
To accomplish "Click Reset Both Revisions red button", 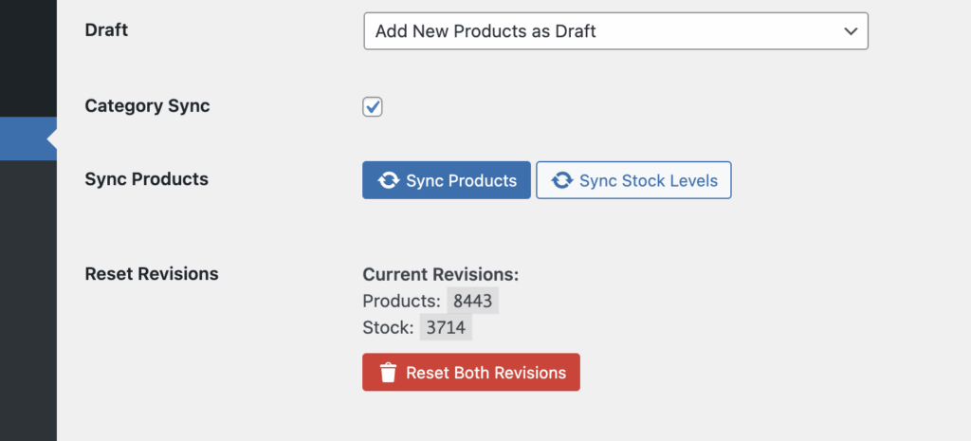I will (471, 373).
